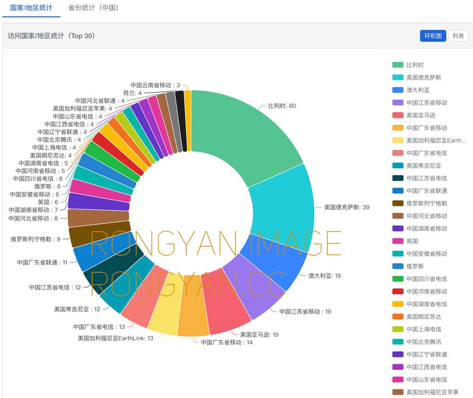Toggle 中国广东省电信 legend entry
The height and width of the screenshot is (398, 473).
(420, 153)
